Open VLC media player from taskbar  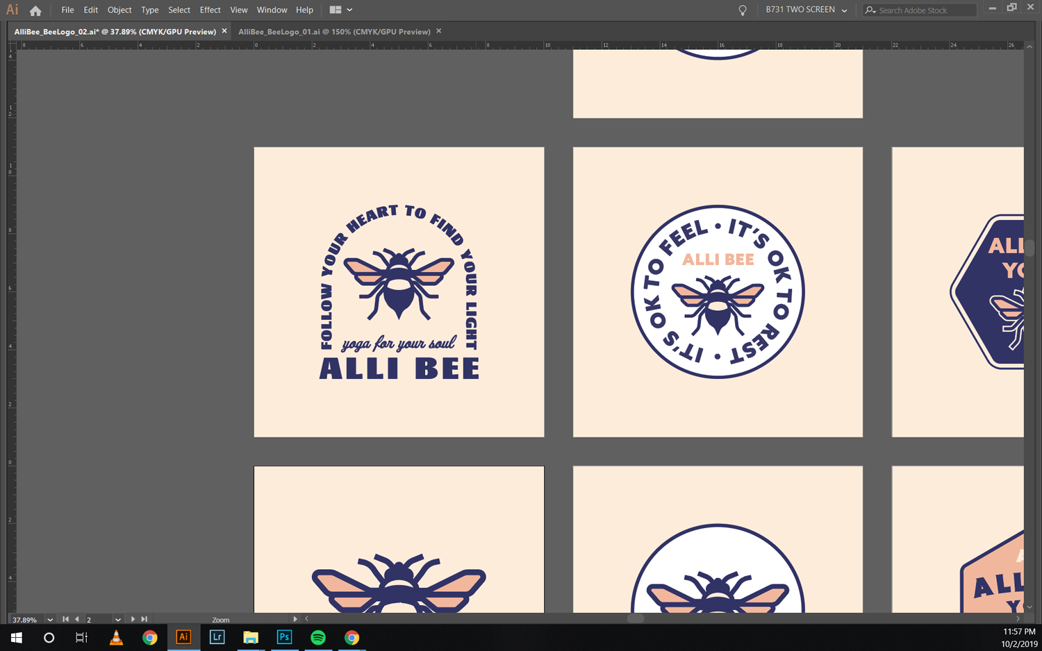[116, 637]
